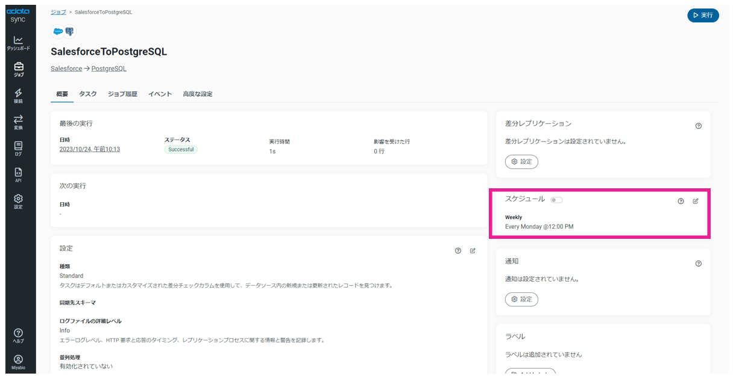
Task: Open the Dashboard sidebar icon
Action: tap(18, 43)
